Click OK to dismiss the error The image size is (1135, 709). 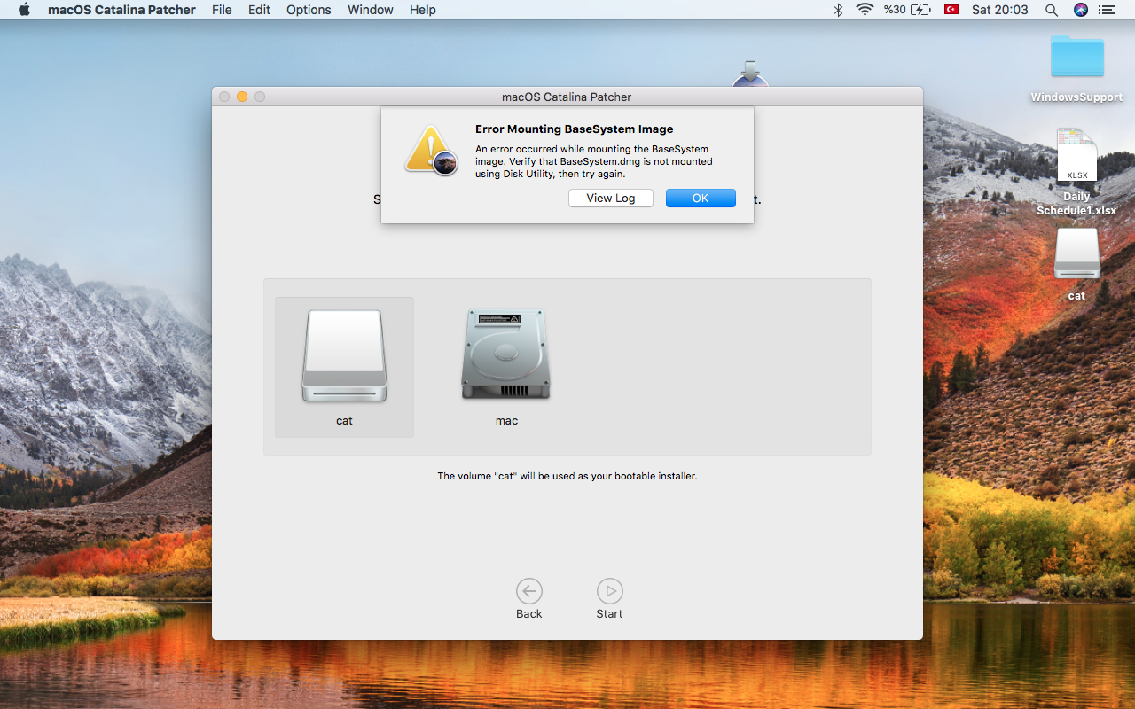click(701, 198)
